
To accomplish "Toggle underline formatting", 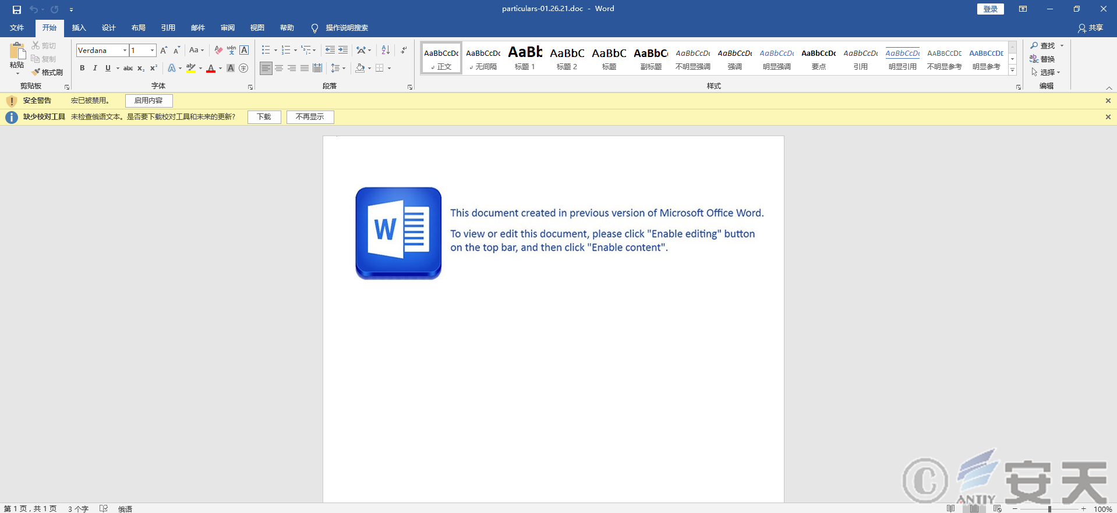I will [x=108, y=68].
